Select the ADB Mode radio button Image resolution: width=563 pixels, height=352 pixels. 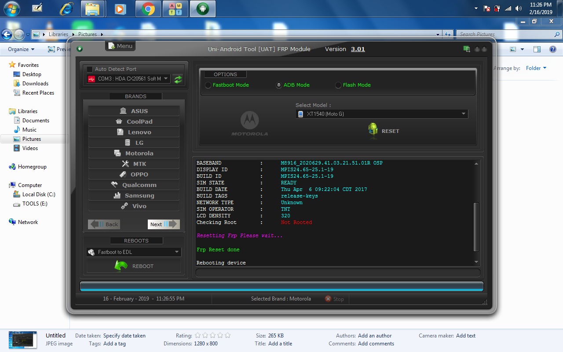(279, 85)
